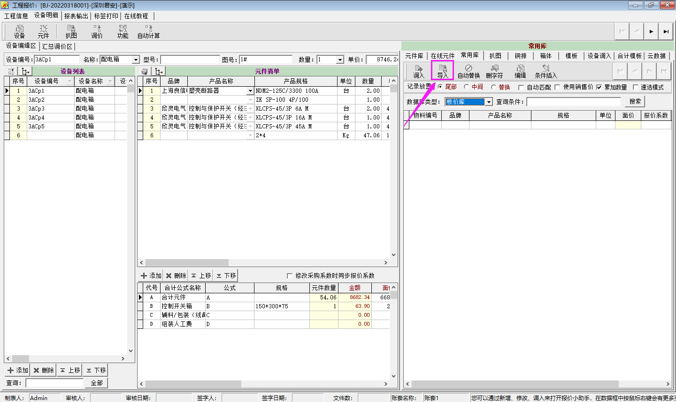676x402 pixels.
Task: Open the 塑壳断路器 product name cell dropdown
Action: coord(250,91)
